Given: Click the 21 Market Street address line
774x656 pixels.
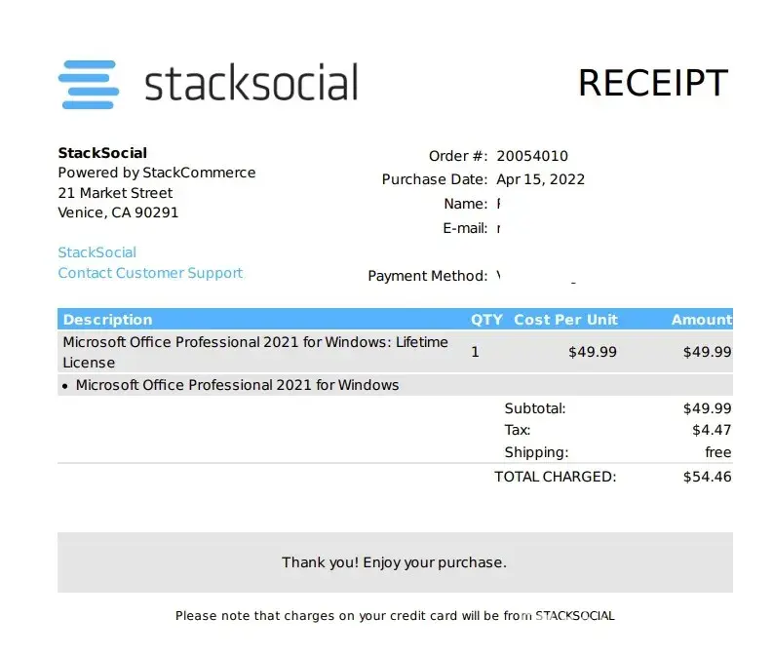Looking at the screenshot, I should [x=116, y=193].
